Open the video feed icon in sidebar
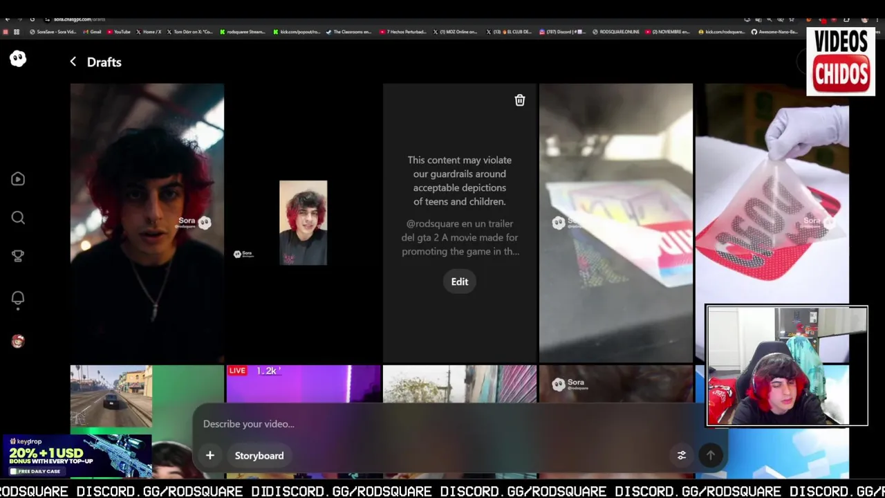 [x=18, y=179]
